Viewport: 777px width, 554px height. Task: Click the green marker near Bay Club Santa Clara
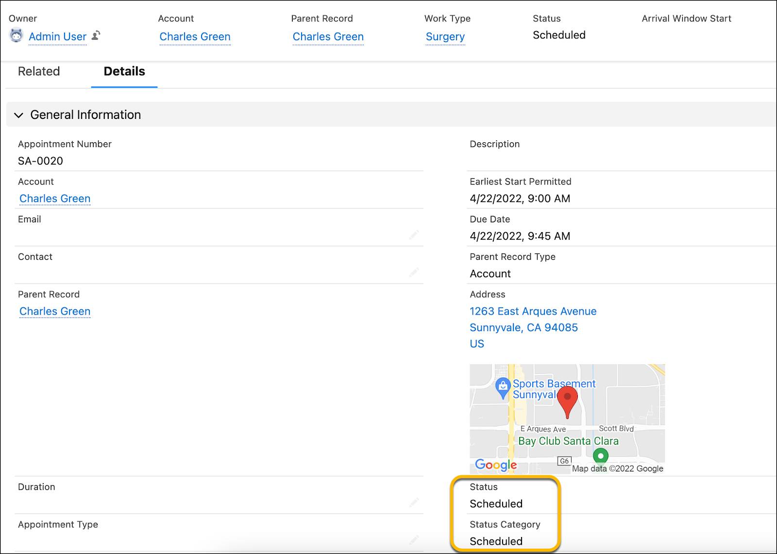(601, 455)
